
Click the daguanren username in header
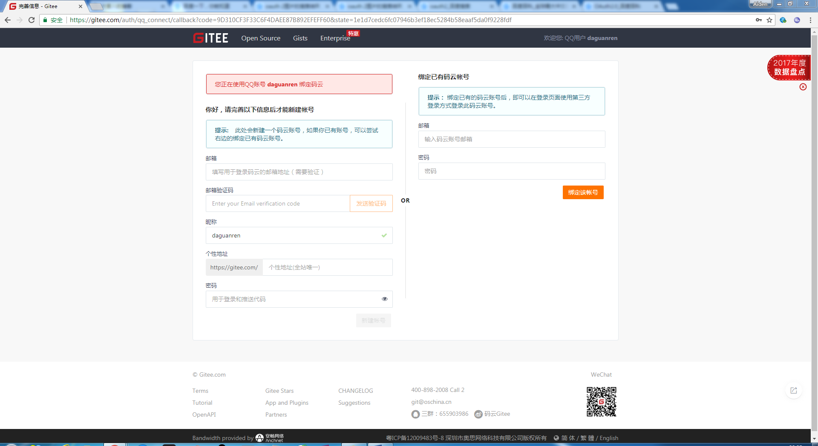click(602, 38)
